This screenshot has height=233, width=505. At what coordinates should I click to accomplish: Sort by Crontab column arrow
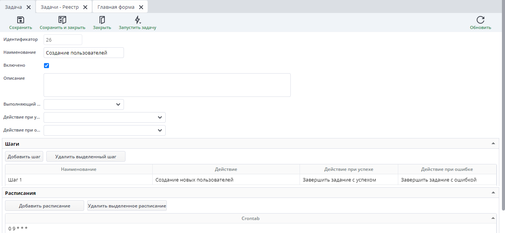pyautogui.click(x=493, y=218)
